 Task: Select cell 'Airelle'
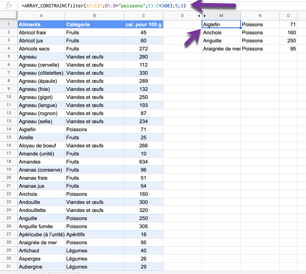pos(41,137)
